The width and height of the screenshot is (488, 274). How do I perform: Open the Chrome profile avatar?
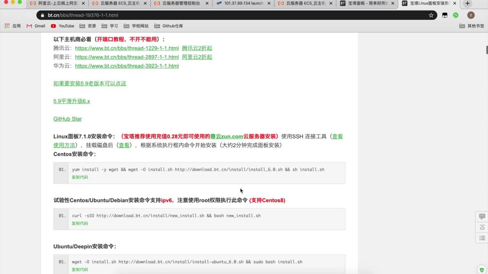pos(471,15)
